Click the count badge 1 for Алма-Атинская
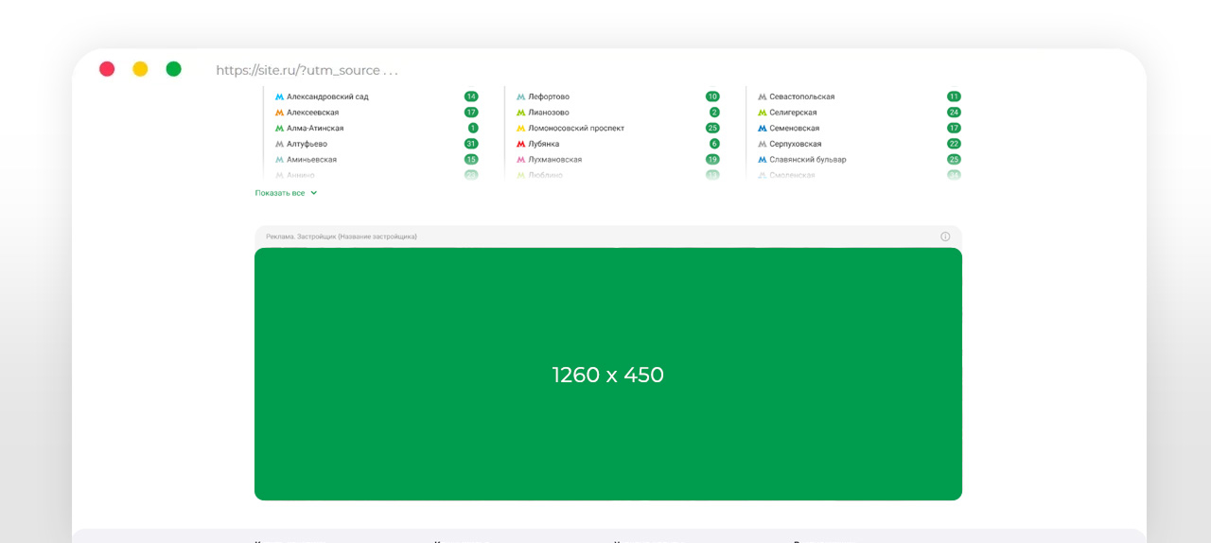The width and height of the screenshot is (1211, 543). click(x=473, y=128)
